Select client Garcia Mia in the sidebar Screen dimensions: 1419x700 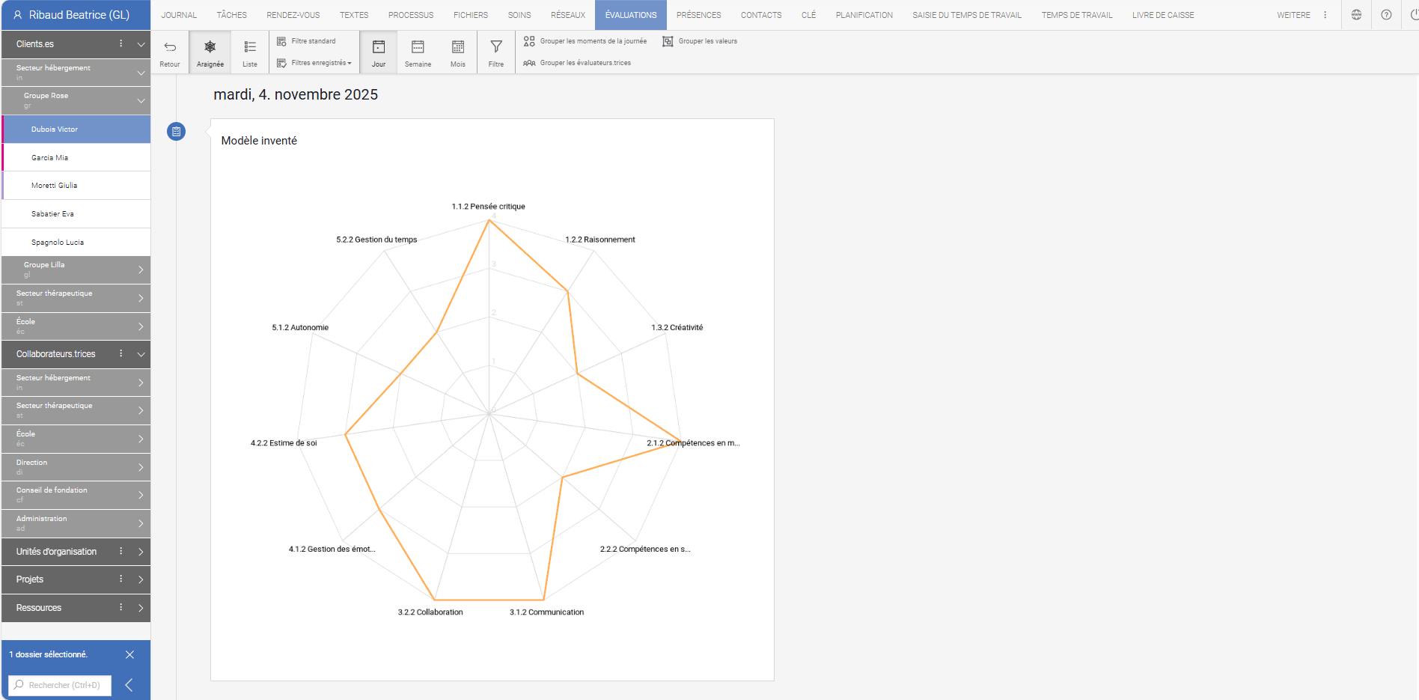tap(75, 157)
